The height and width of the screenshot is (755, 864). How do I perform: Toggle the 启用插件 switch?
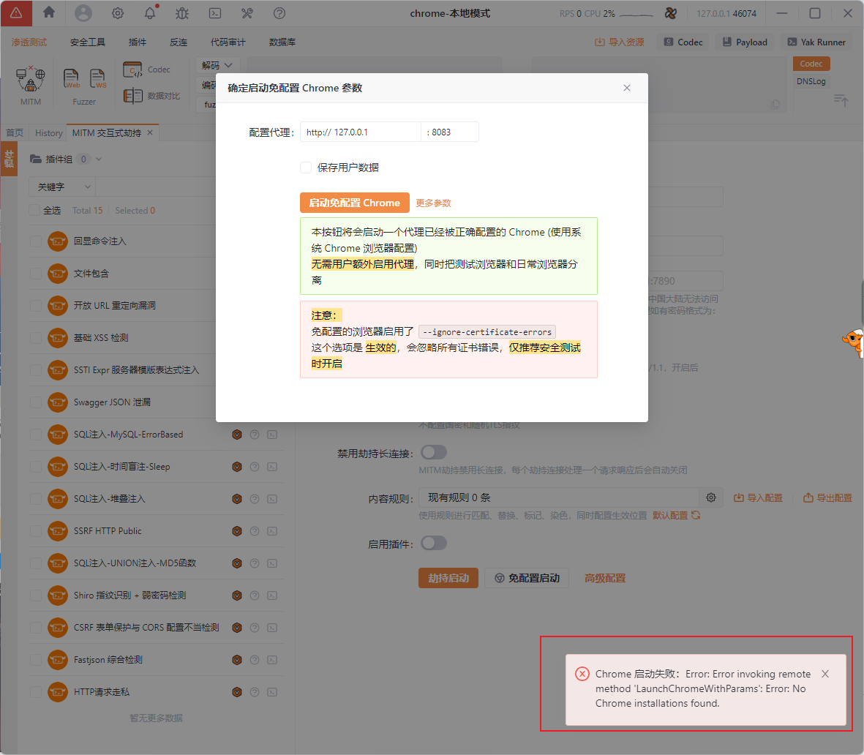point(434,544)
